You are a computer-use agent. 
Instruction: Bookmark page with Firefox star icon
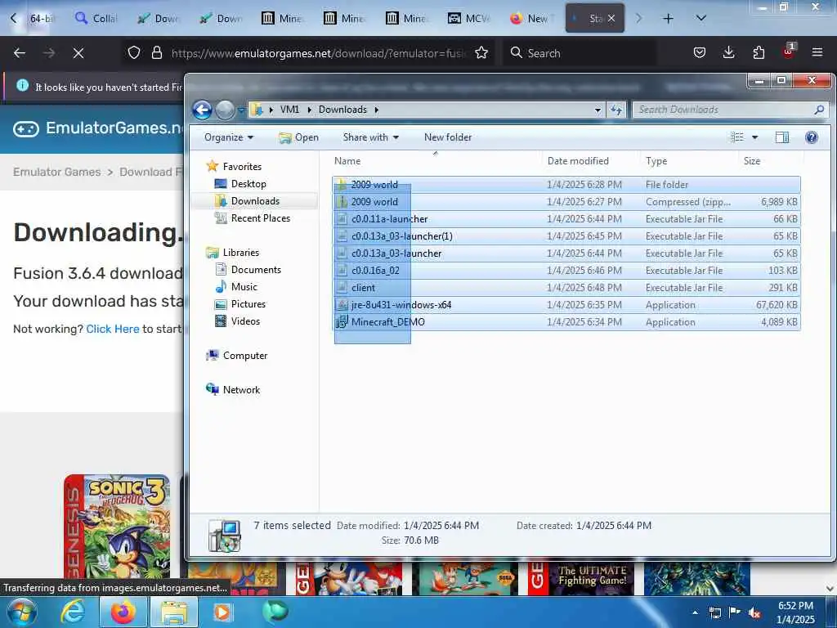click(481, 53)
